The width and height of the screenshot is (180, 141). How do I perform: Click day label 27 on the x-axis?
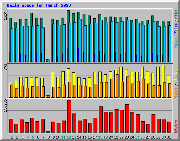tap(148, 137)
